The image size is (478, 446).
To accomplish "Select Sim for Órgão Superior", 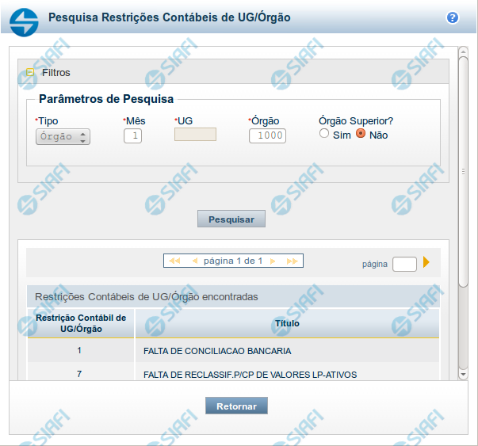I will tap(324, 135).
